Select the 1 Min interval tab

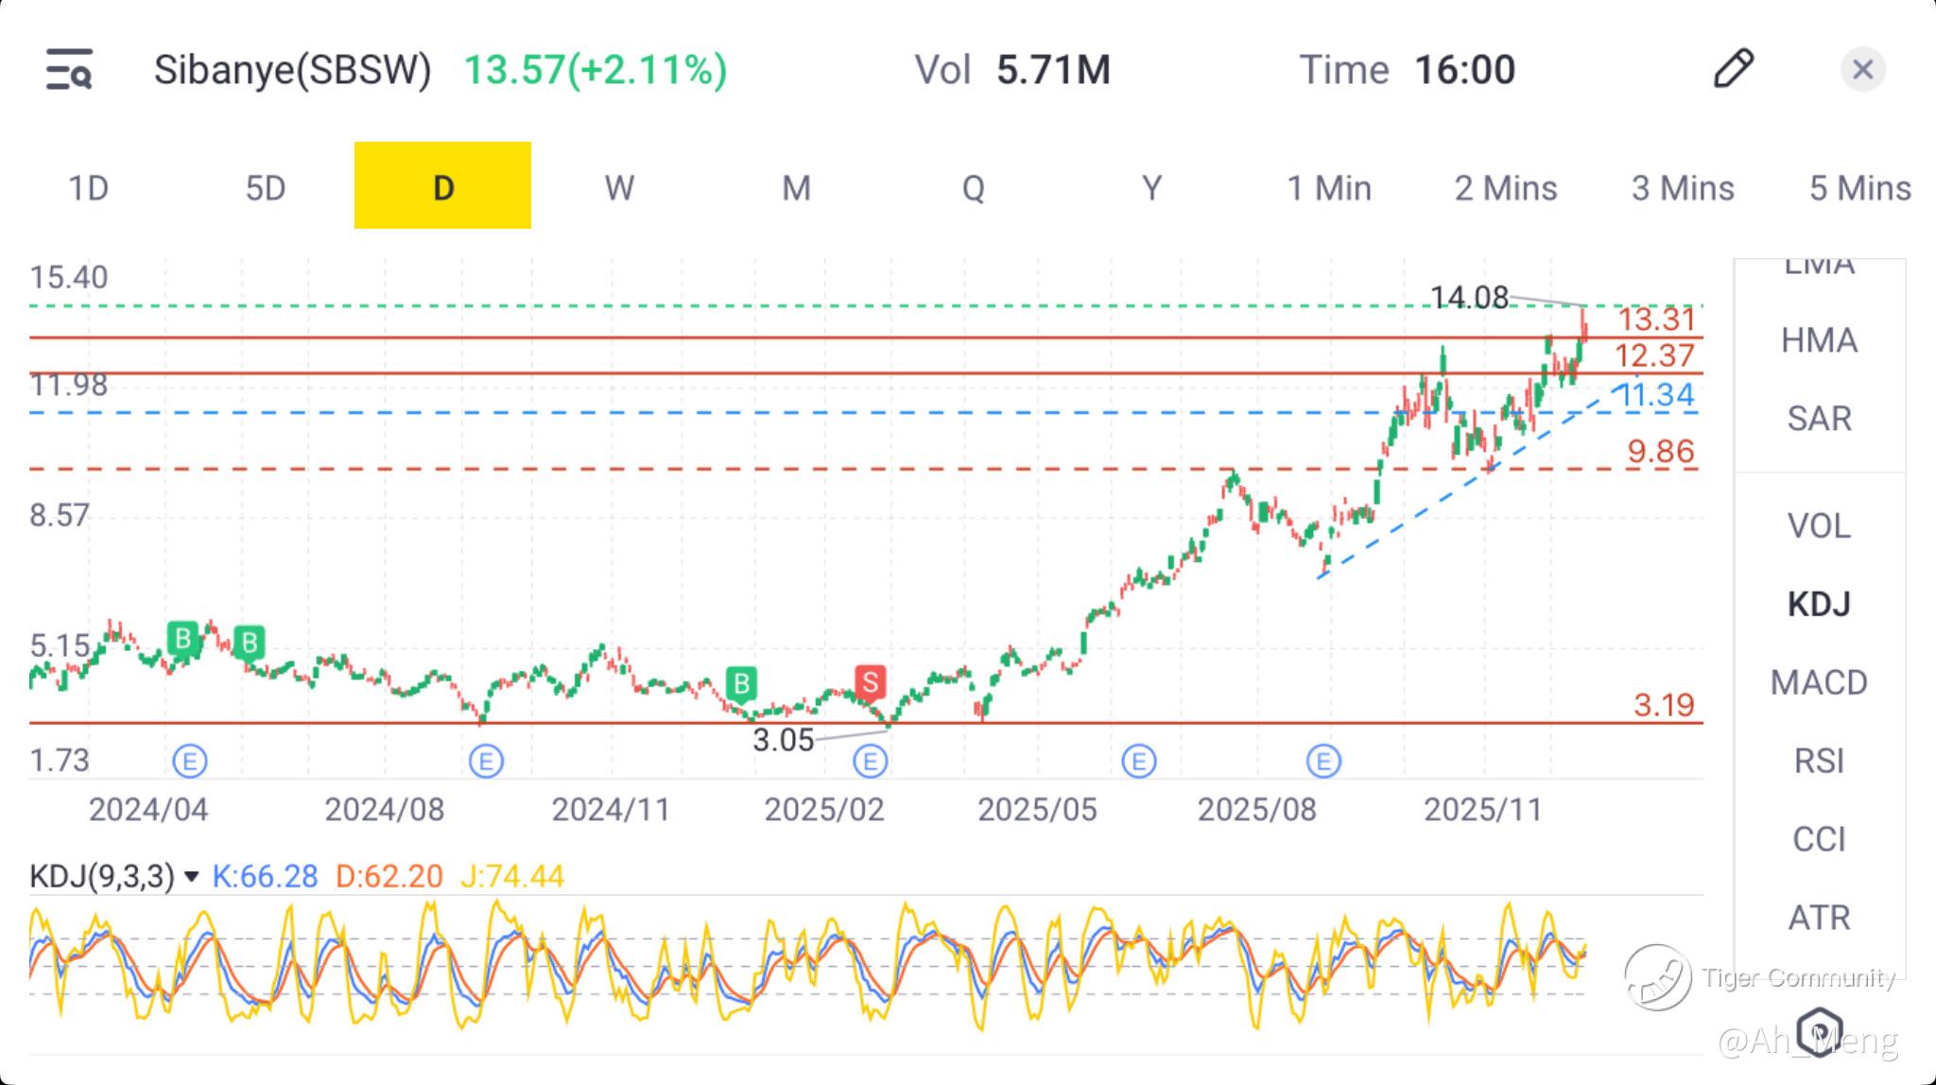(x=1328, y=187)
